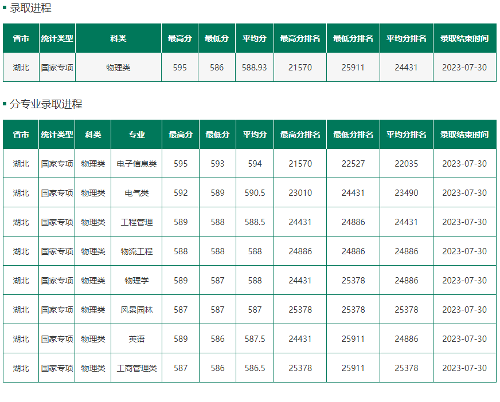
Task: Click '湖北' cell in 物流工程 row
Action: pos(21,251)
